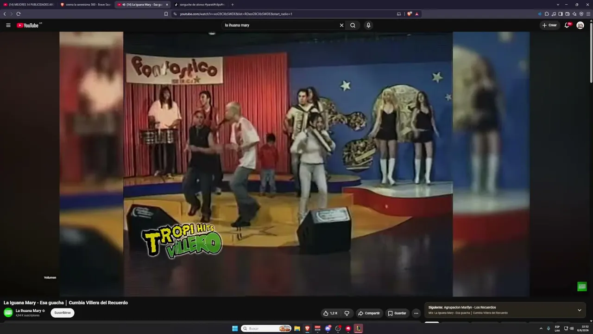Open La Ihuana Mary channel avatar
The height and width of the screenshot is (334, 593).
pyautogui.click(x=8, y=313)
